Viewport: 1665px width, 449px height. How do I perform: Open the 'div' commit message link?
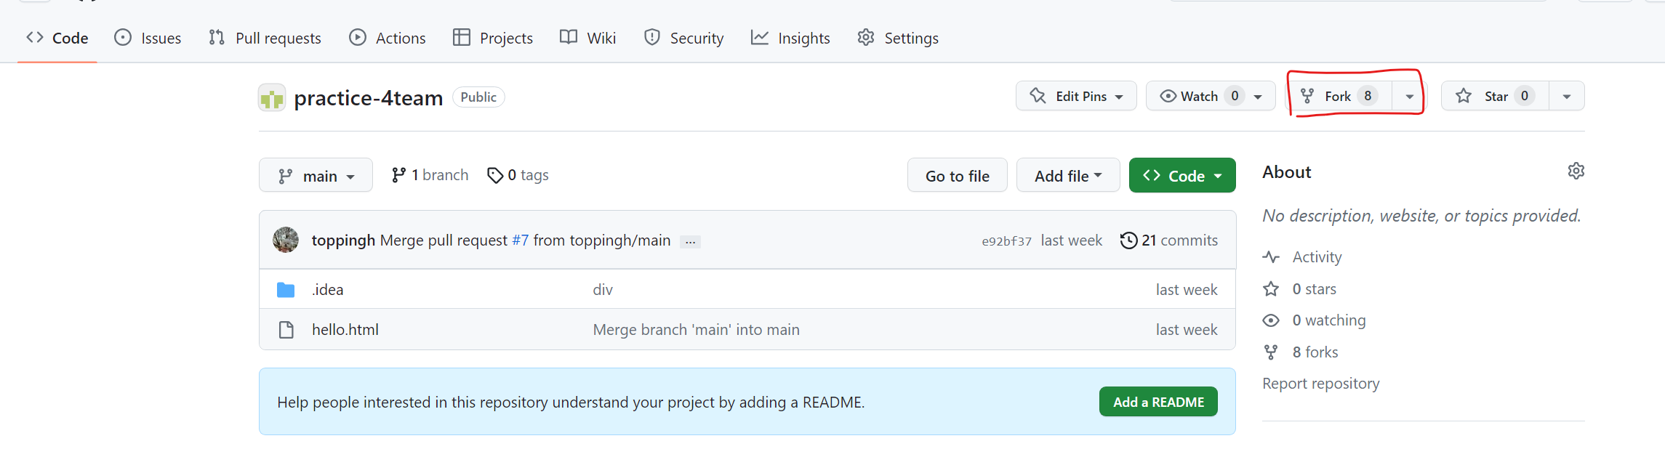[x=603, y=290]
